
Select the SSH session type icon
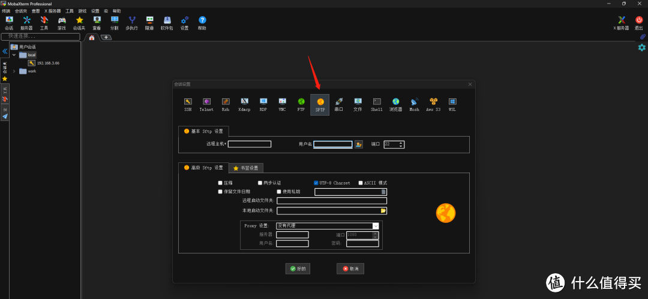188,105
